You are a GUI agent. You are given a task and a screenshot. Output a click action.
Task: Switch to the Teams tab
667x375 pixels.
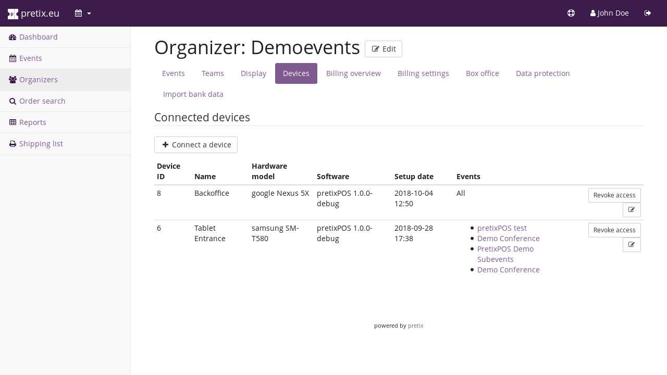tap(213, 73)
